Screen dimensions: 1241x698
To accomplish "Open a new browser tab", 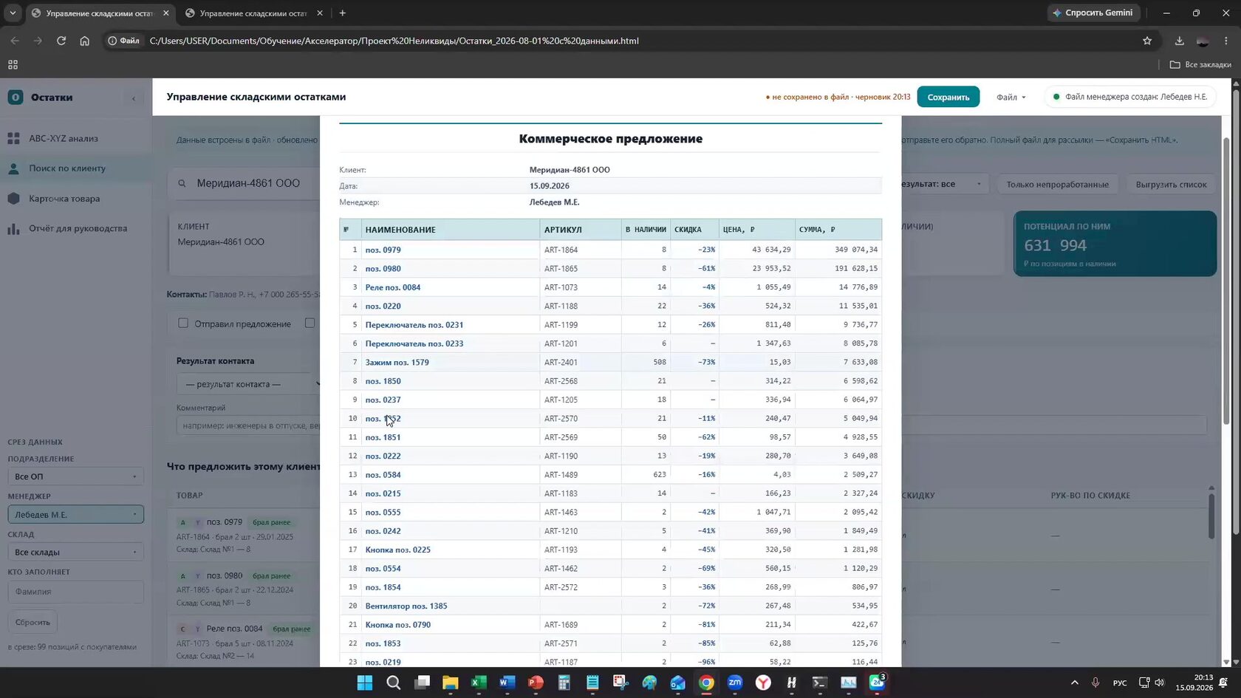I will (342, 13).
